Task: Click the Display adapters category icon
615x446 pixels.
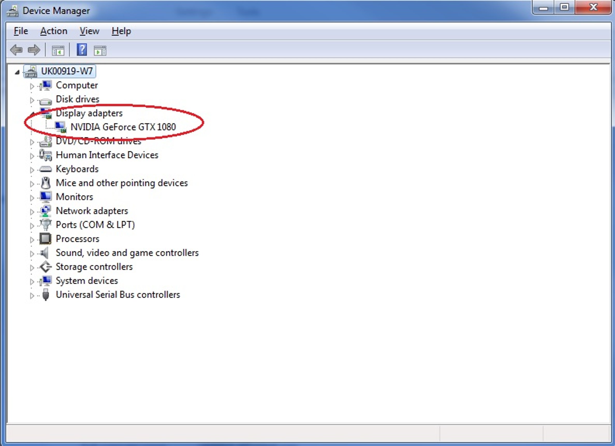Action: tap(46, 114)
